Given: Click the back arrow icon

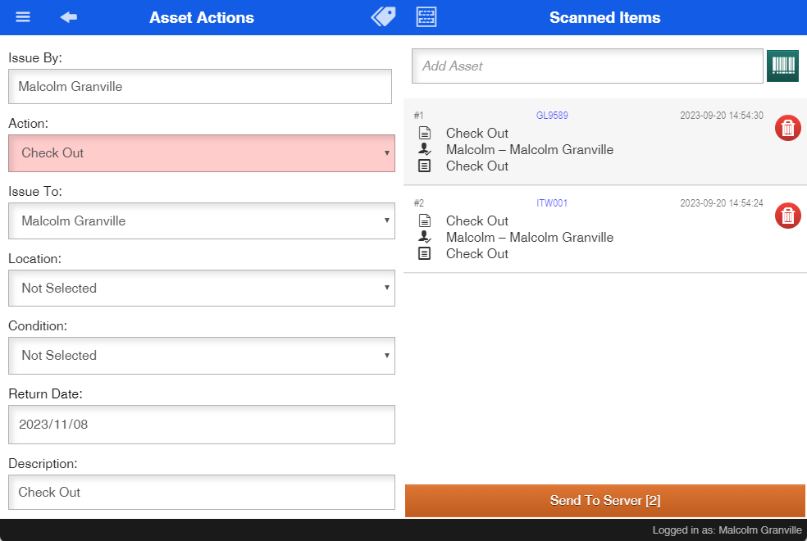Looking at the screenshot, I should [68, 17].
